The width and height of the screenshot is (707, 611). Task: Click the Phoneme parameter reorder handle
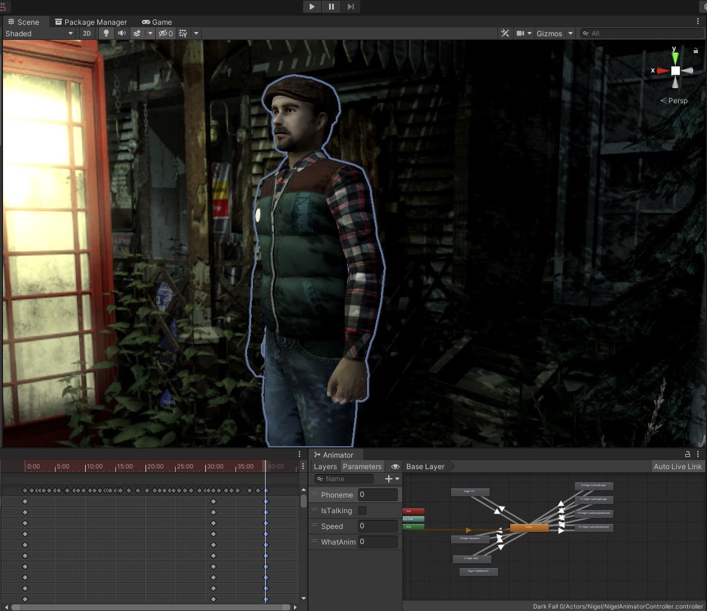[315, 494]
